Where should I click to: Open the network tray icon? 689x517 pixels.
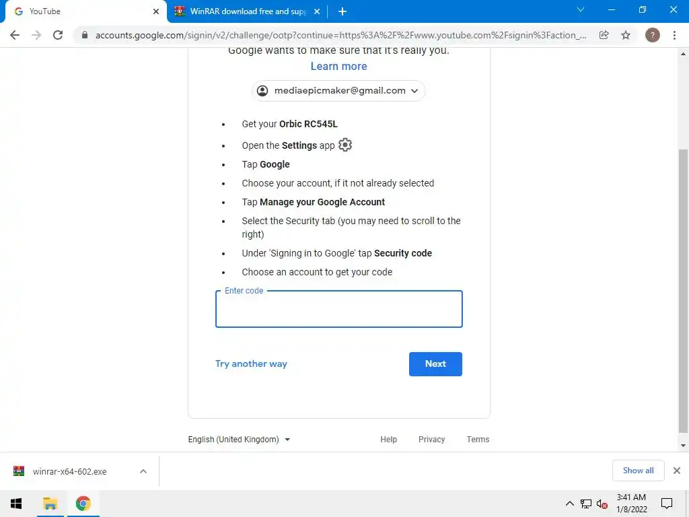(586, 504)
